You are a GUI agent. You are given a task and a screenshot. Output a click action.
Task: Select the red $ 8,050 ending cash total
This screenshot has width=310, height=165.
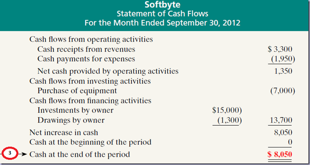(280, 154)
